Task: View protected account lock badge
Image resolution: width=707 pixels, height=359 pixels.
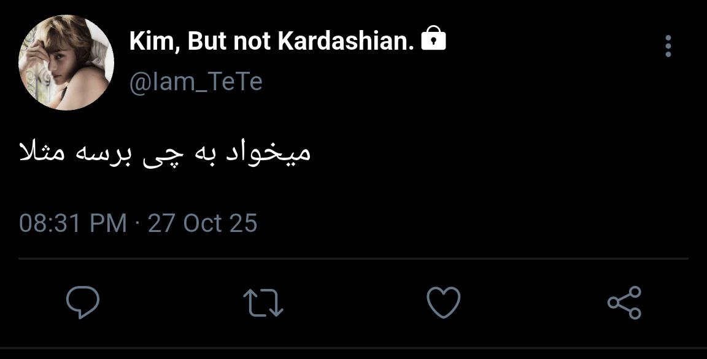Action: 433,40
